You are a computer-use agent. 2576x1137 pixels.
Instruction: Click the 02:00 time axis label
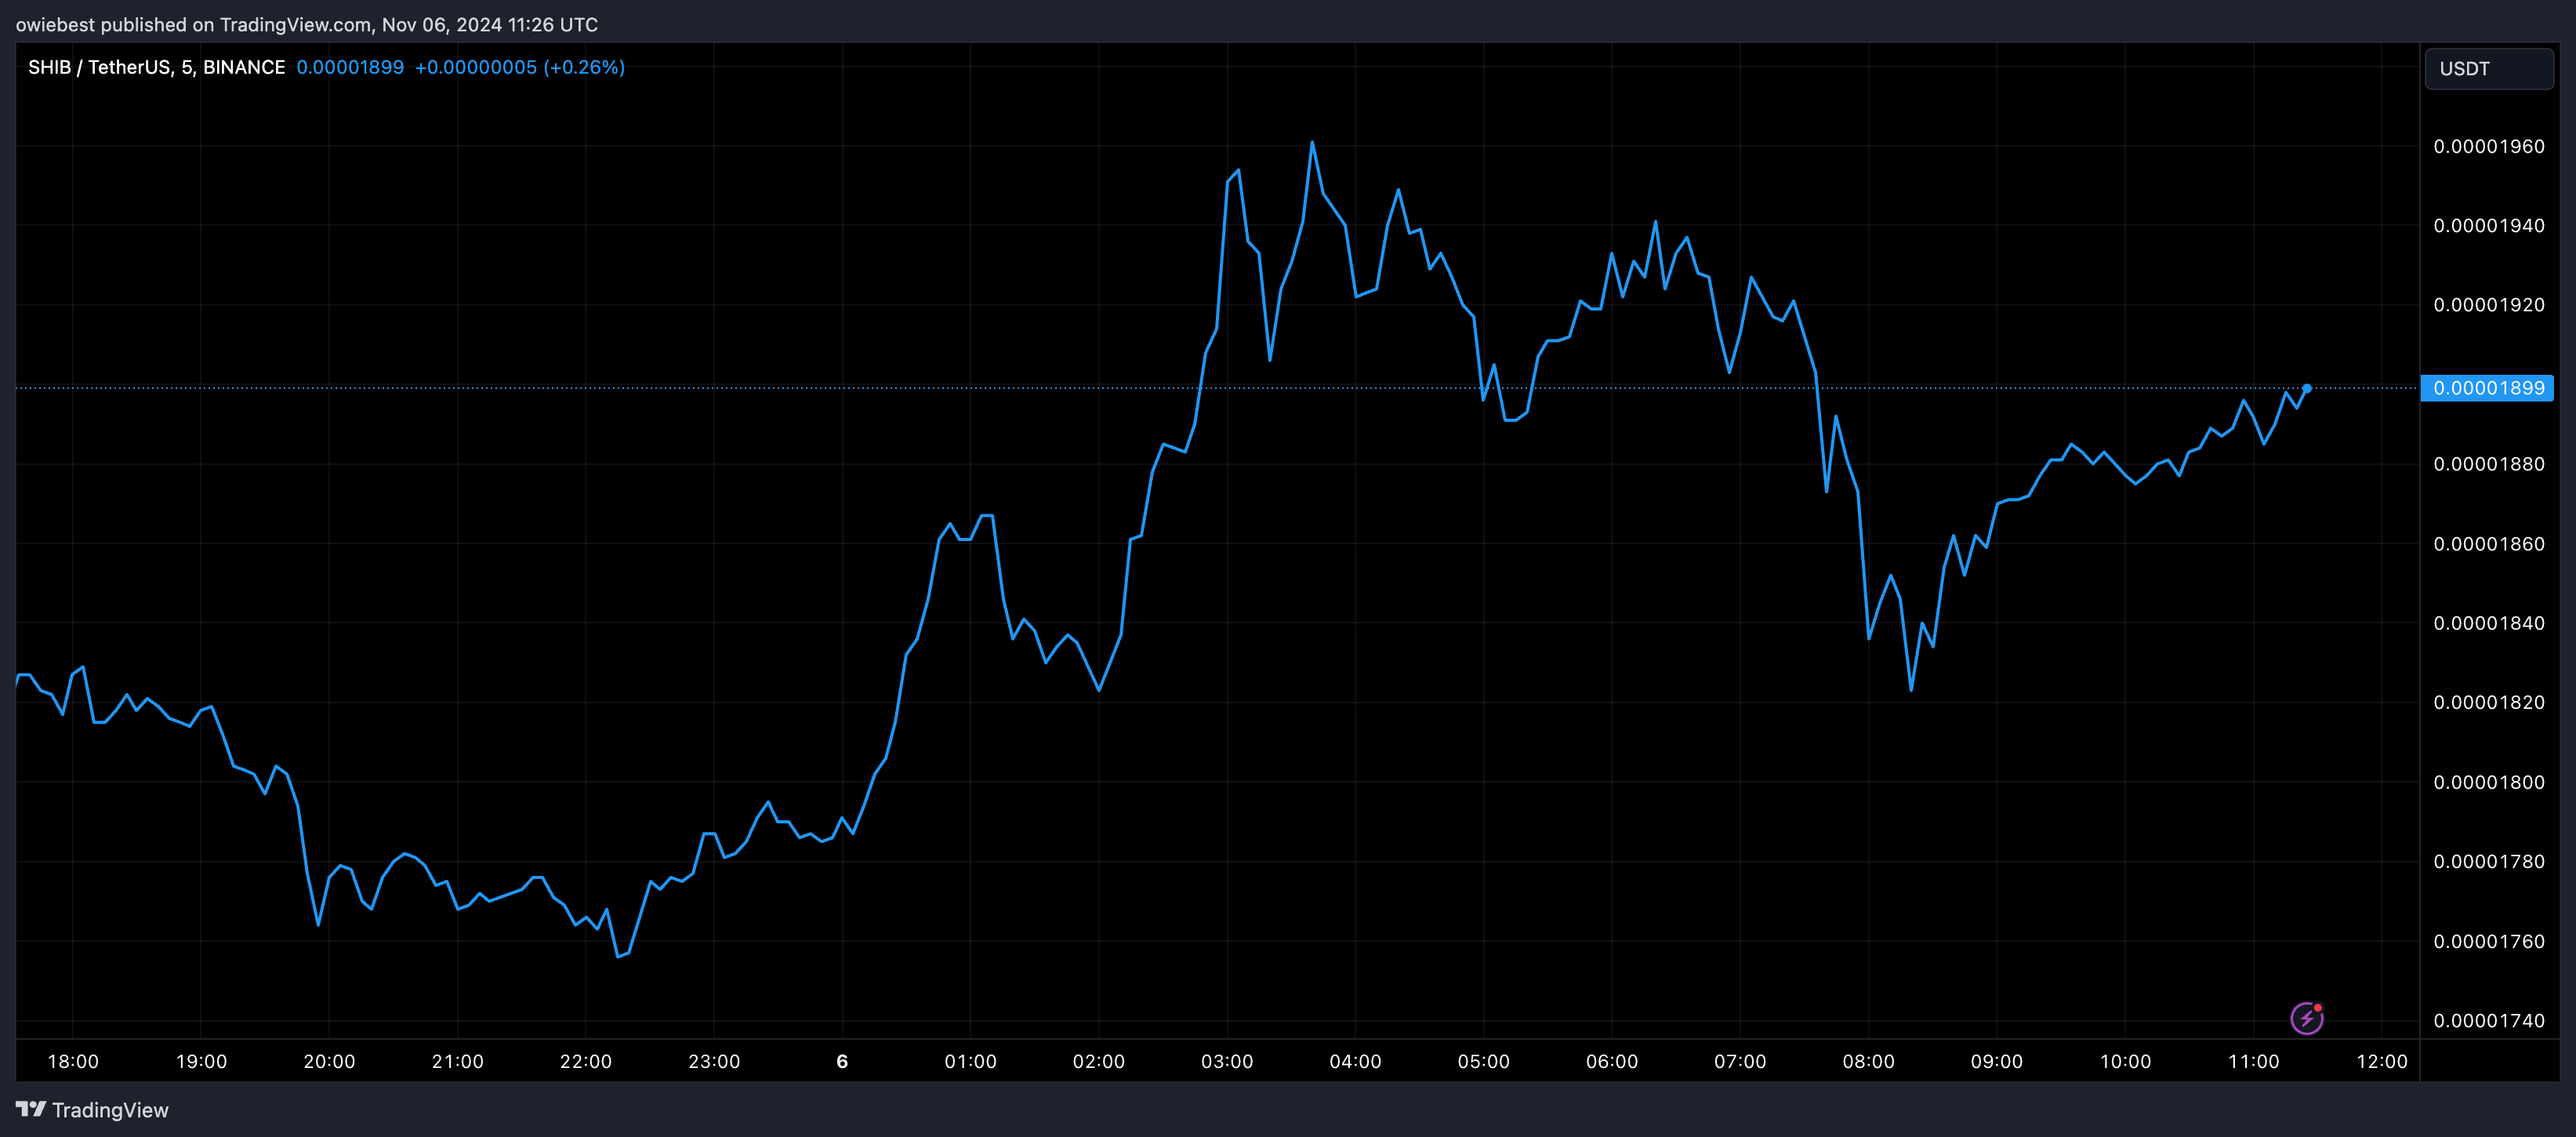click(x=1099, y=1061)
